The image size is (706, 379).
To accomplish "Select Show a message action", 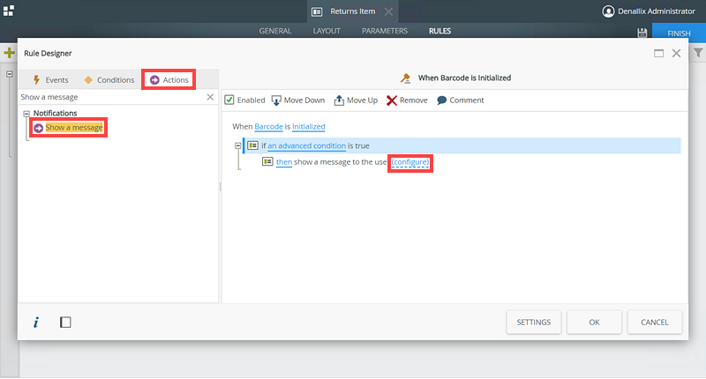I will (x=69, y=128).
